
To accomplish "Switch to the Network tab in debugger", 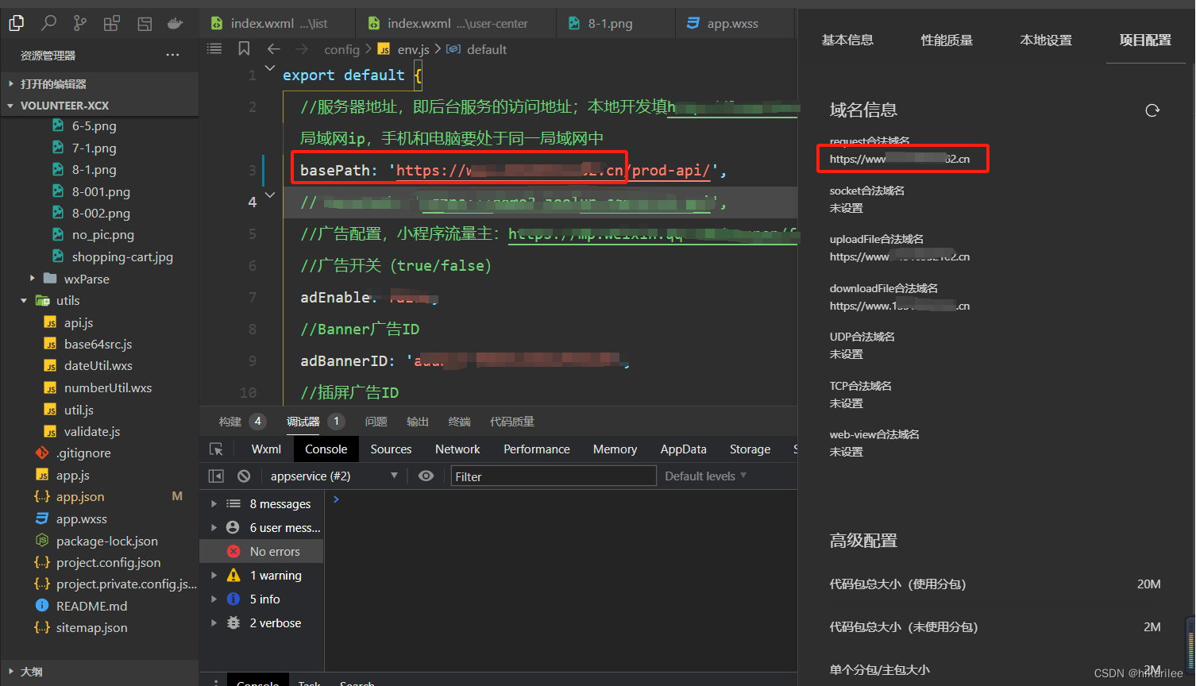I will [x=457, y=449].
